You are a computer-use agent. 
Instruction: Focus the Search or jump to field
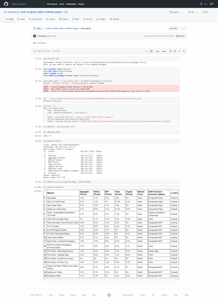click(x=28, y=4)
